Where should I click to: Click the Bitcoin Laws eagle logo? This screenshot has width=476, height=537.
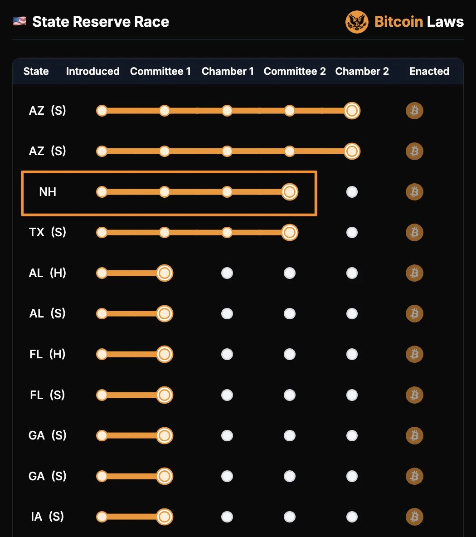[x=357, y=22]
